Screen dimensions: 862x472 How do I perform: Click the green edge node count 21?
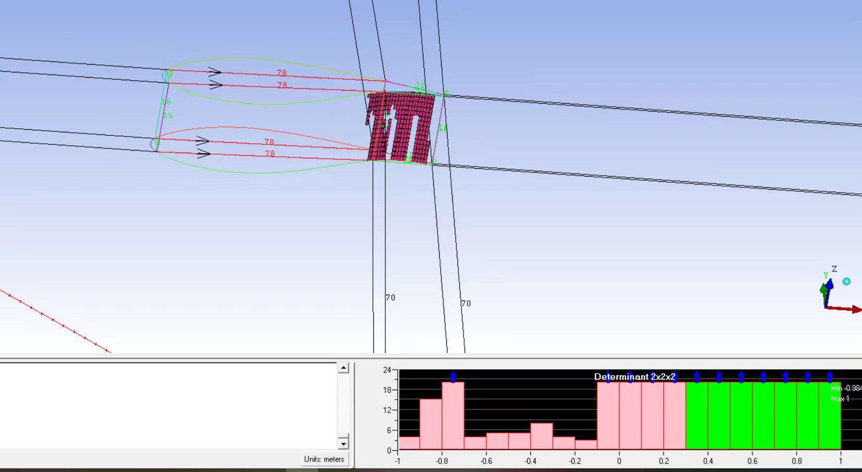(419, 86)
